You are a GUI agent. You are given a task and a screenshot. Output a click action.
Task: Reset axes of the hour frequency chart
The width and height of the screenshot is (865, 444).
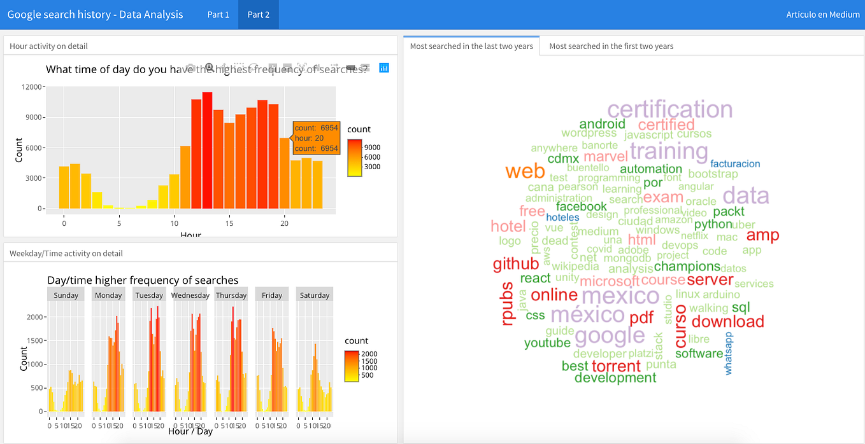(x=317, y=67)
